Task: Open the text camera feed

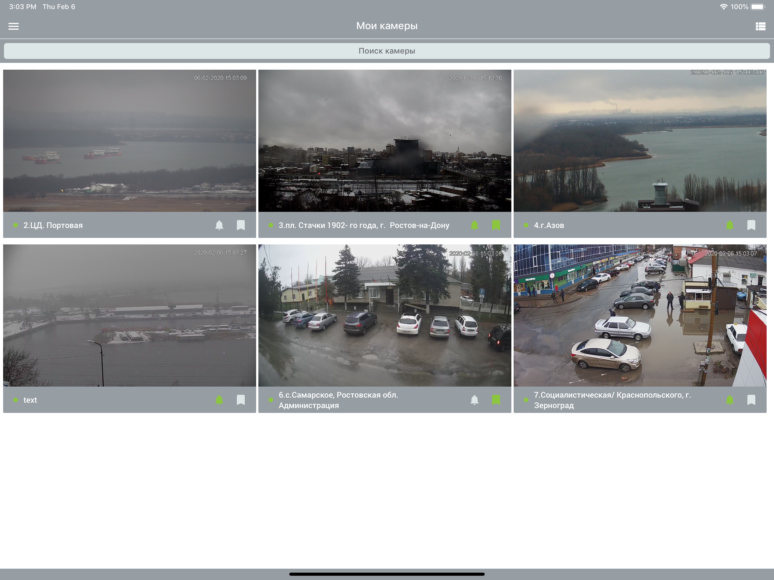Action: (129, 315)
